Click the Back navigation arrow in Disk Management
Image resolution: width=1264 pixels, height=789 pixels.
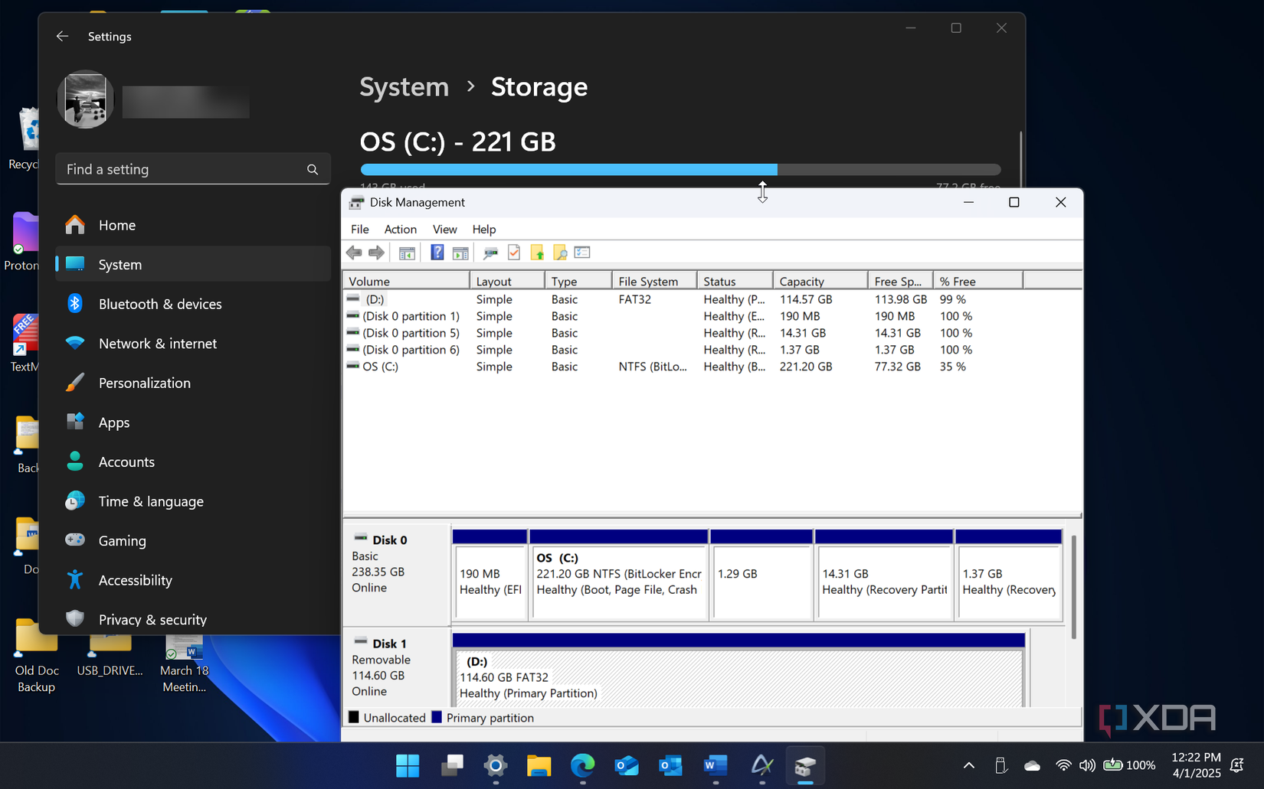[x=353, y=252]
